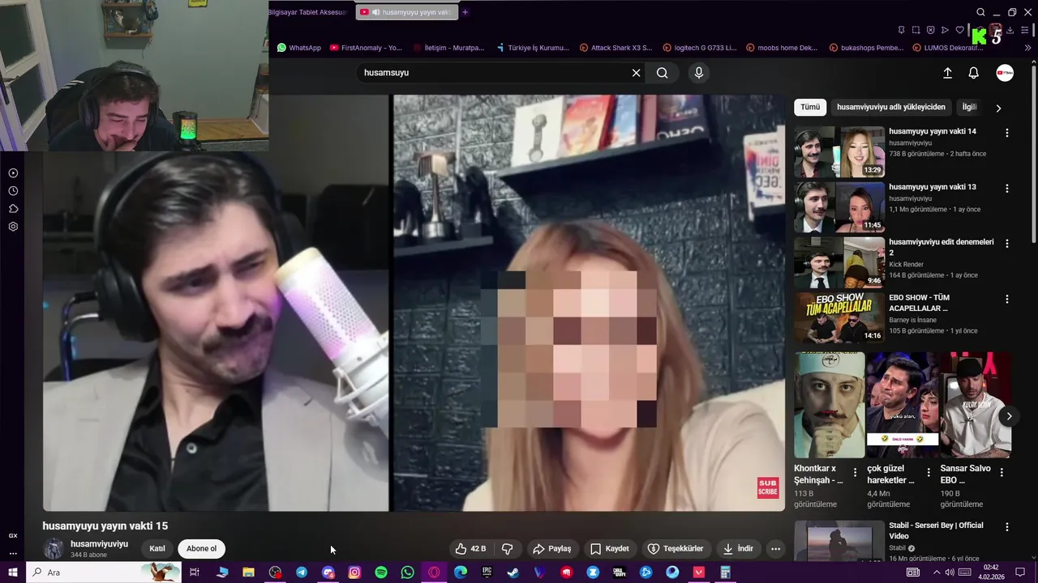
Task: Open YouTube notifications bell
Action: pos(974,73)
